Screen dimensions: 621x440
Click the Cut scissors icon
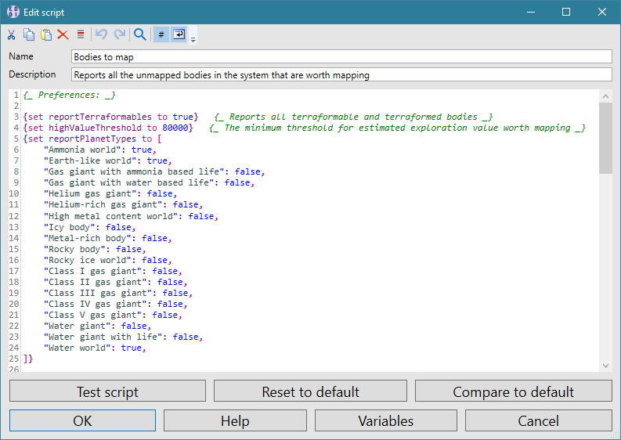click(x=11, y=35)
